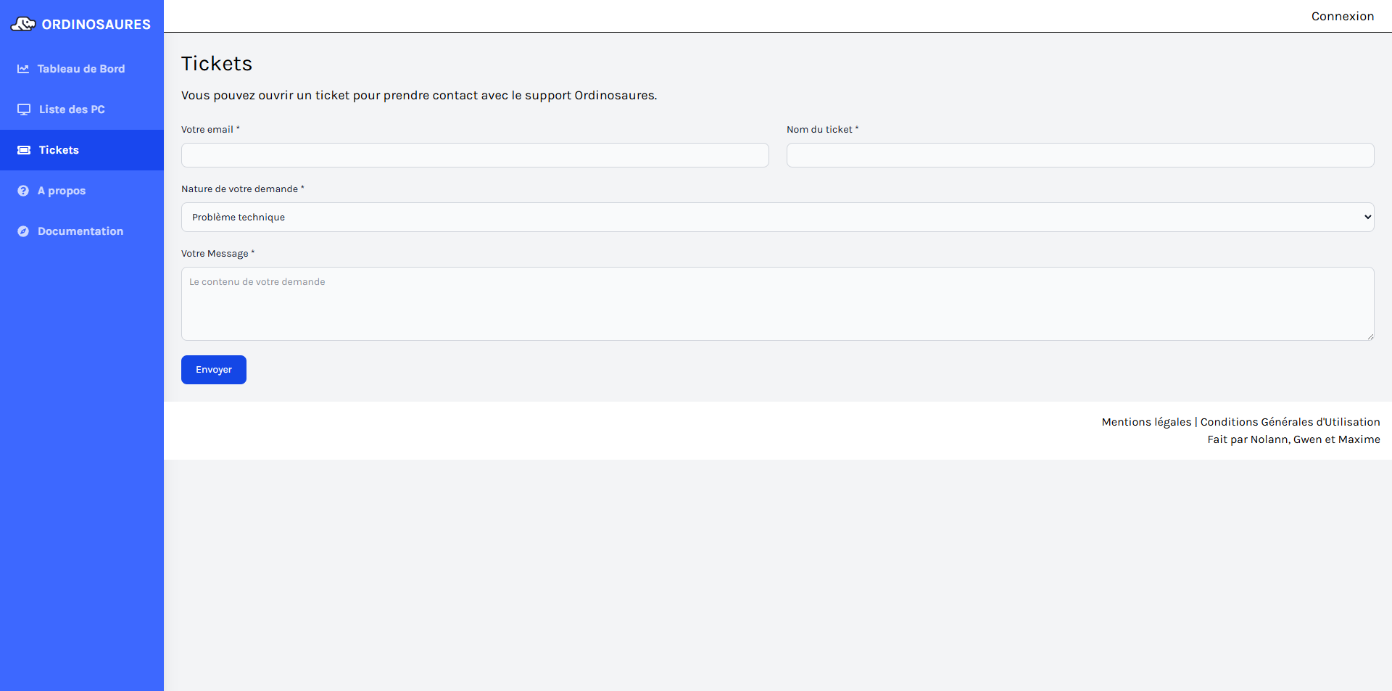Click the compass icon beside Documentation
This screenshot has width=1392, height=691.
coord(23,231)
